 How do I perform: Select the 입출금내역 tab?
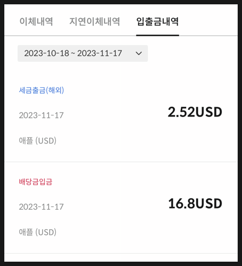tap(158, 22)
